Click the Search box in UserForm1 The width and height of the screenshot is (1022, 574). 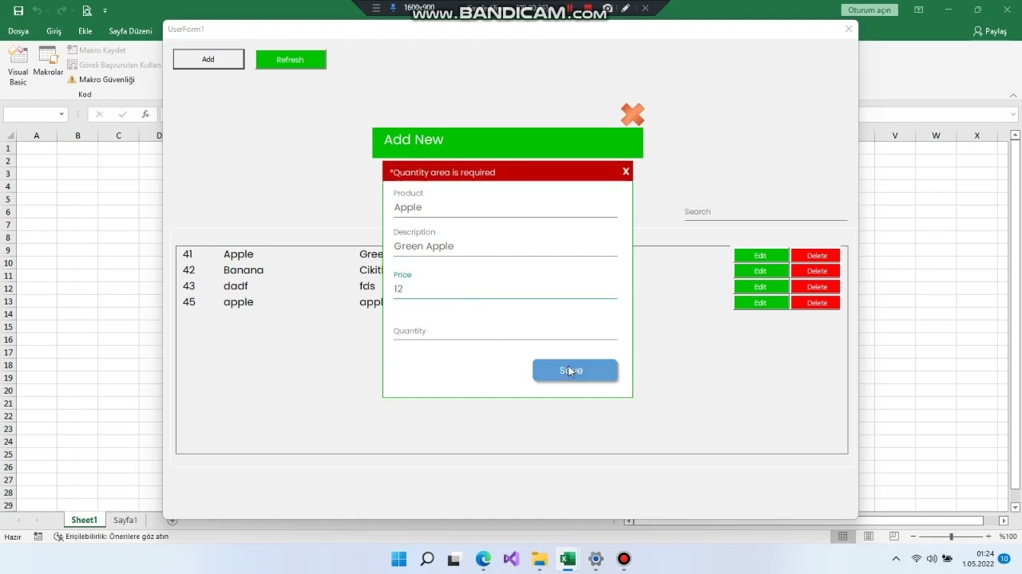[x=765, y=212]
